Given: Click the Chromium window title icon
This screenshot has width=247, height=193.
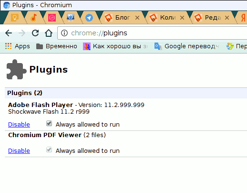Looking at the screenshot, I should coord(7,5).
